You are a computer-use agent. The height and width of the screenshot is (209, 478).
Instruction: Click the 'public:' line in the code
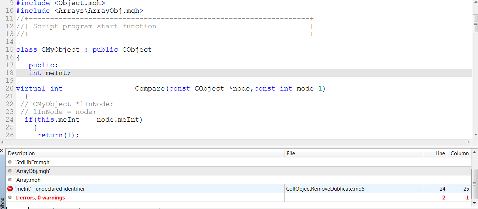tap(43, 65)
